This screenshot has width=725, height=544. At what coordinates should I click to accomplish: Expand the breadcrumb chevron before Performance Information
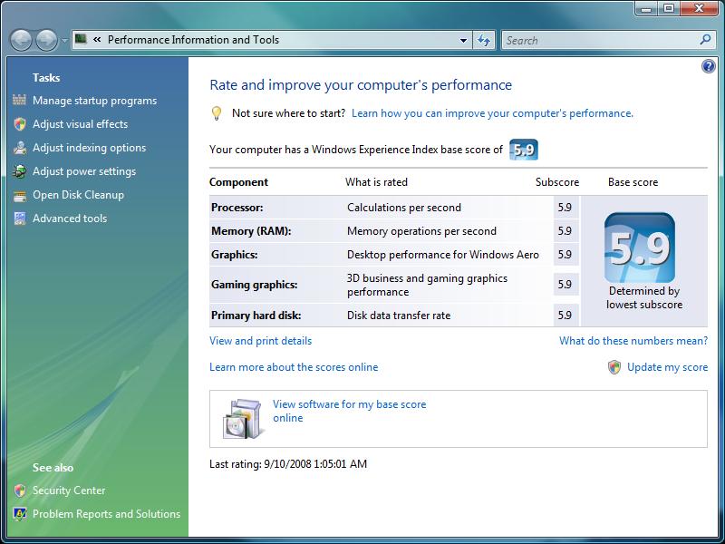(x=97, y=40)
